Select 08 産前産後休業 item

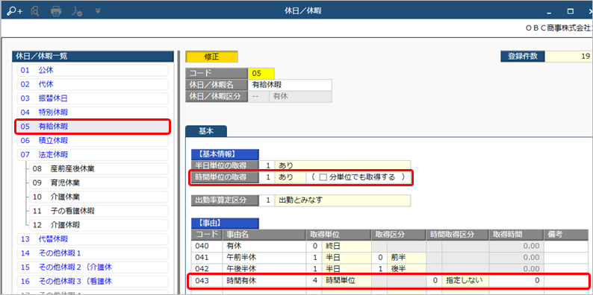(x=99, y=169)
